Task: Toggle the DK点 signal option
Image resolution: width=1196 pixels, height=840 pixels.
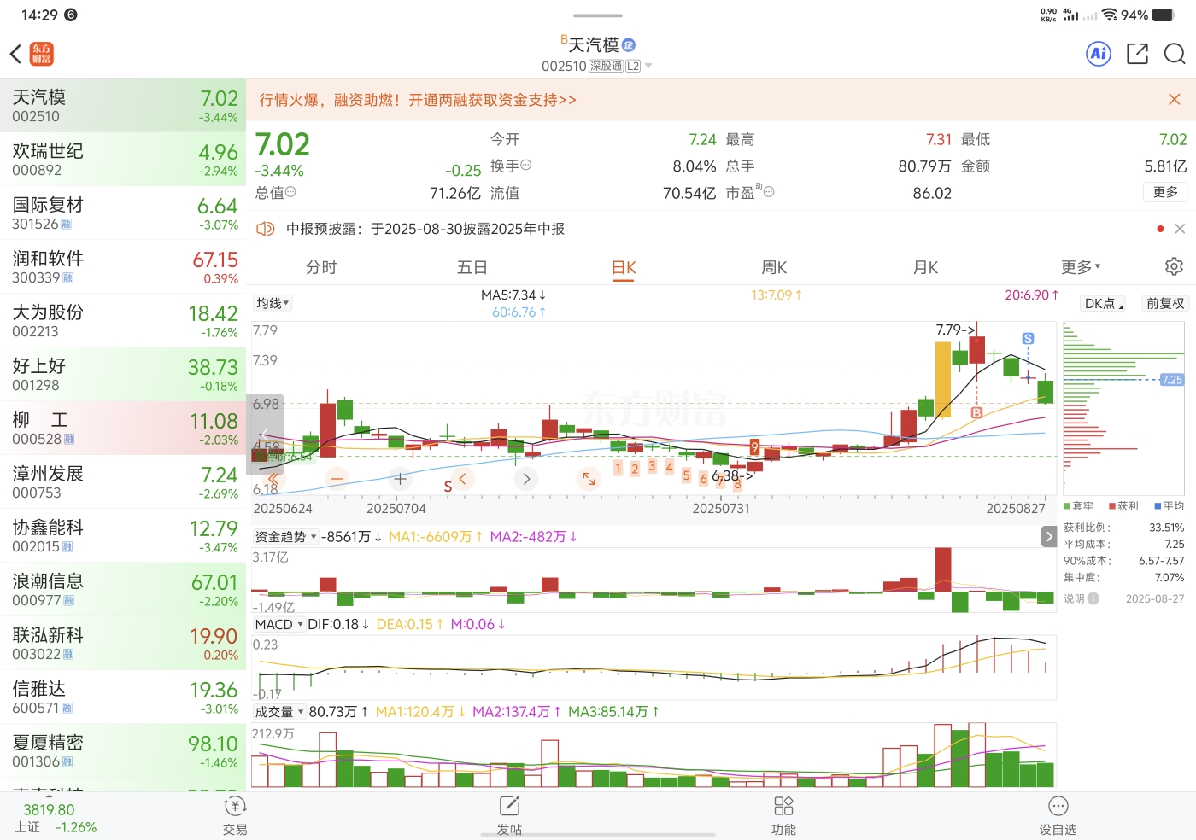Action: click(x=1104, y=303)
